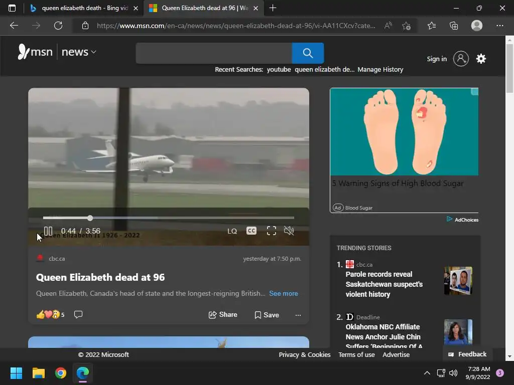Viewport: 514px width, 385px height.
Task: Activate Read Aloud icon in address bar
Action: click(x=388, y=26)
